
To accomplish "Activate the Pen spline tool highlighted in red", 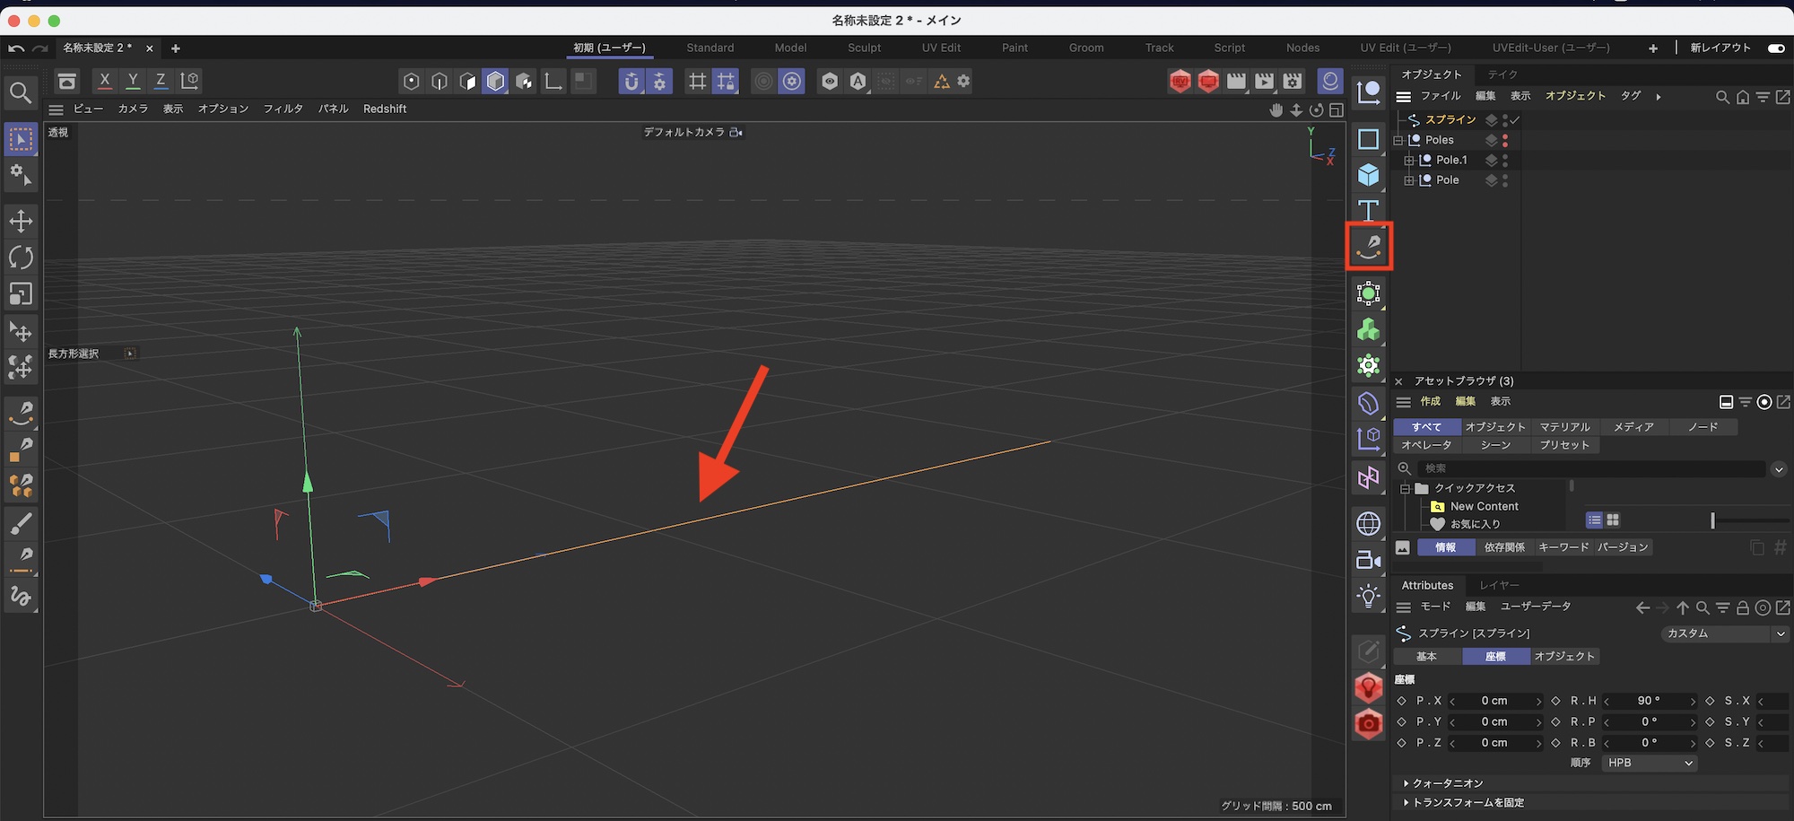I will (x=1368, y=246).
